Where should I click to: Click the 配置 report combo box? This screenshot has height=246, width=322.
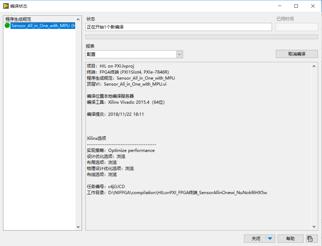click(134, 54)
